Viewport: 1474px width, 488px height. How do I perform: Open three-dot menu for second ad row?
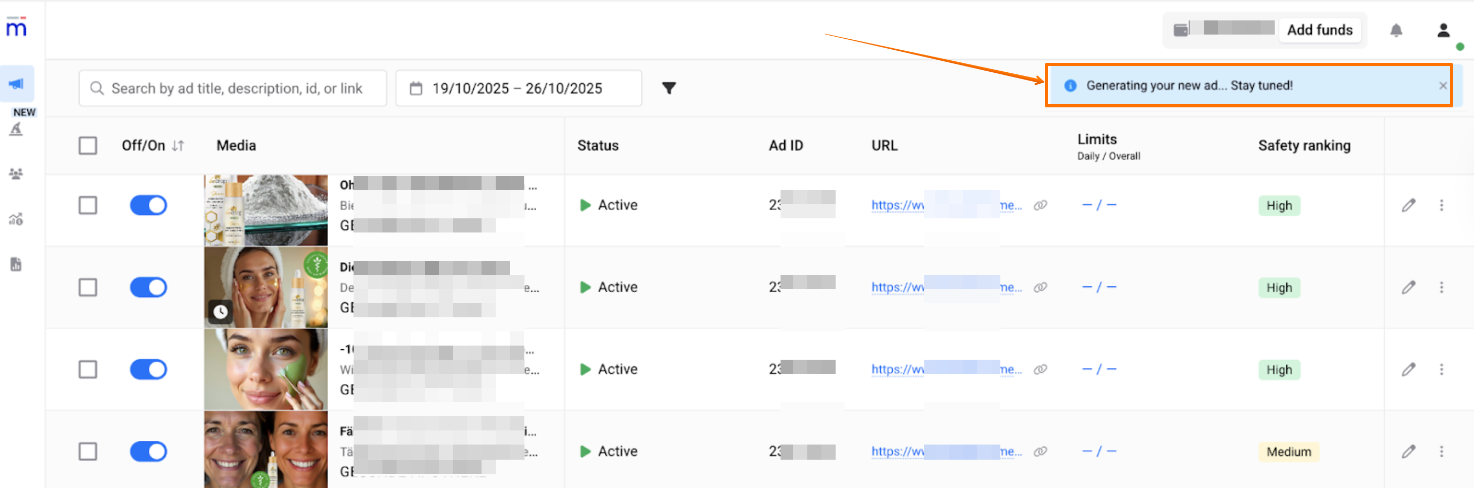pyautogui.click(x=1441, y=287)
